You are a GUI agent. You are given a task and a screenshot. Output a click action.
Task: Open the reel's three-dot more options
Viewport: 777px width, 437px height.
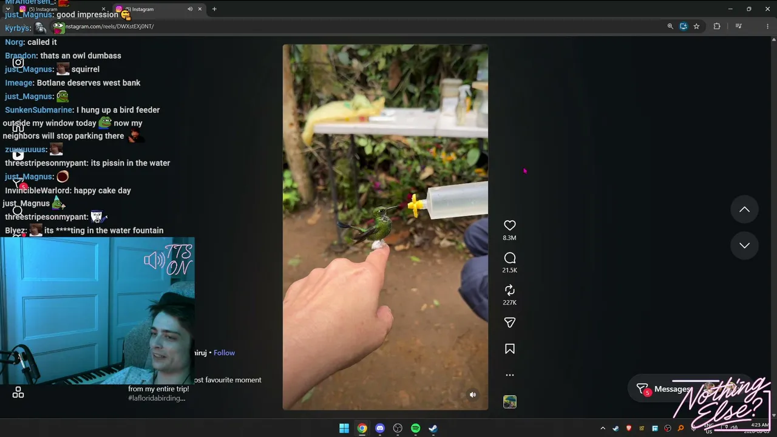pos(510,375)
